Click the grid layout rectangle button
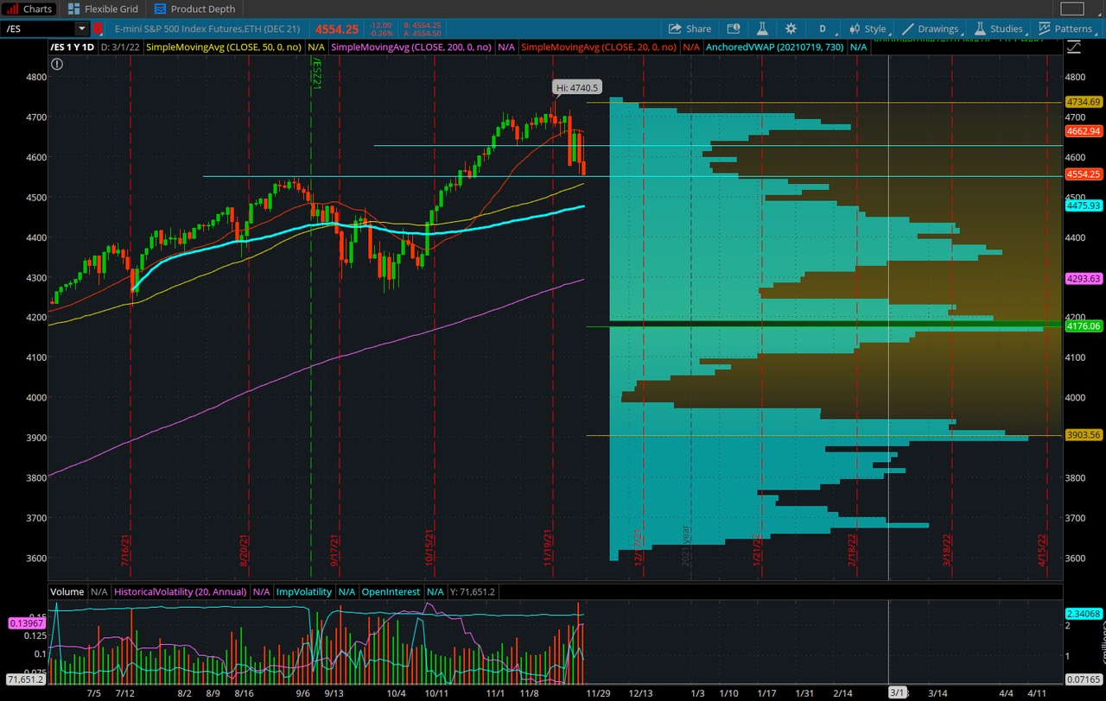The height and width of the screenshot is (701, 1106). (x=1071, y=9)
